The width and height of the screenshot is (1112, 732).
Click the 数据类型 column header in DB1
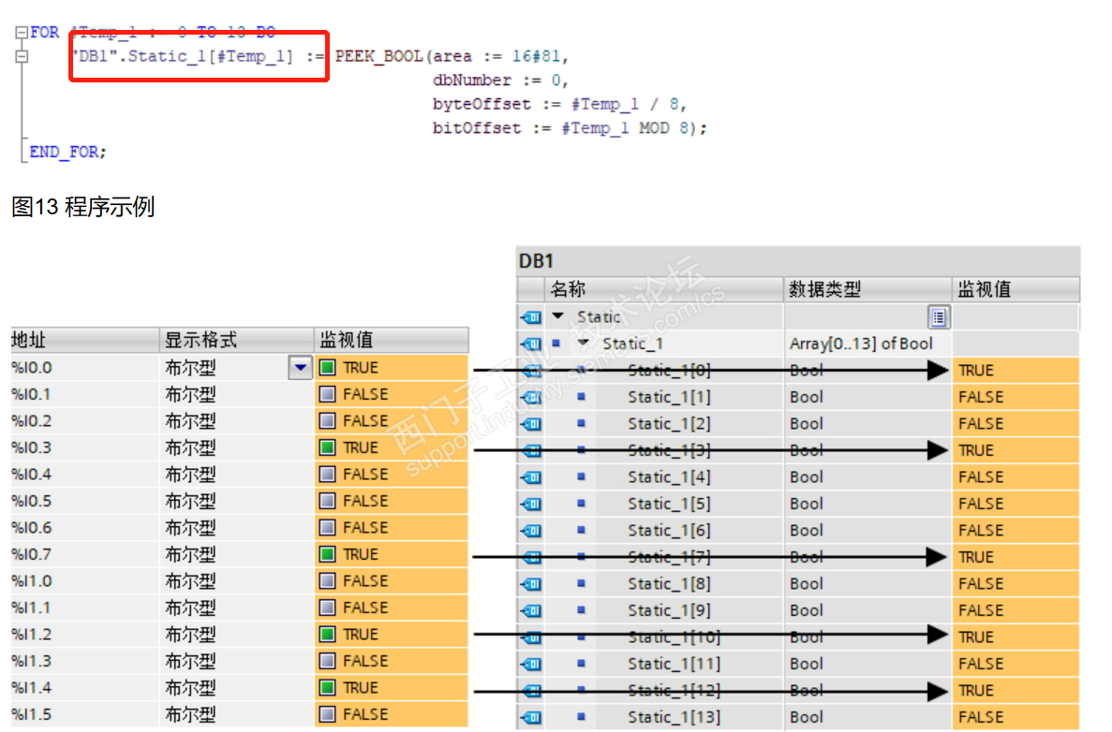pos(868,289)
